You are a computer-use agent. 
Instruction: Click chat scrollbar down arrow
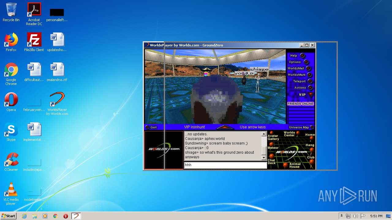pos(264,158)
